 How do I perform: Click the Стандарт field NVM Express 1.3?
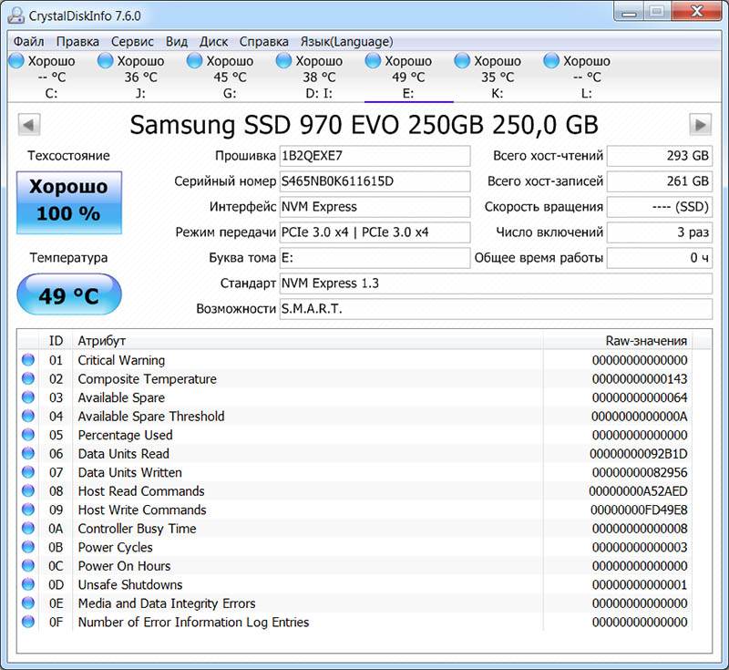[x=496, y=283]
